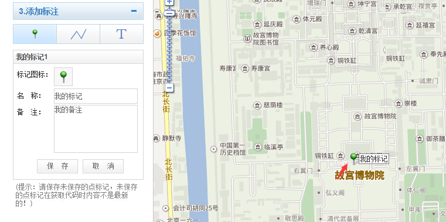Click the 中国第一历史档案馆 round icon

213,149
